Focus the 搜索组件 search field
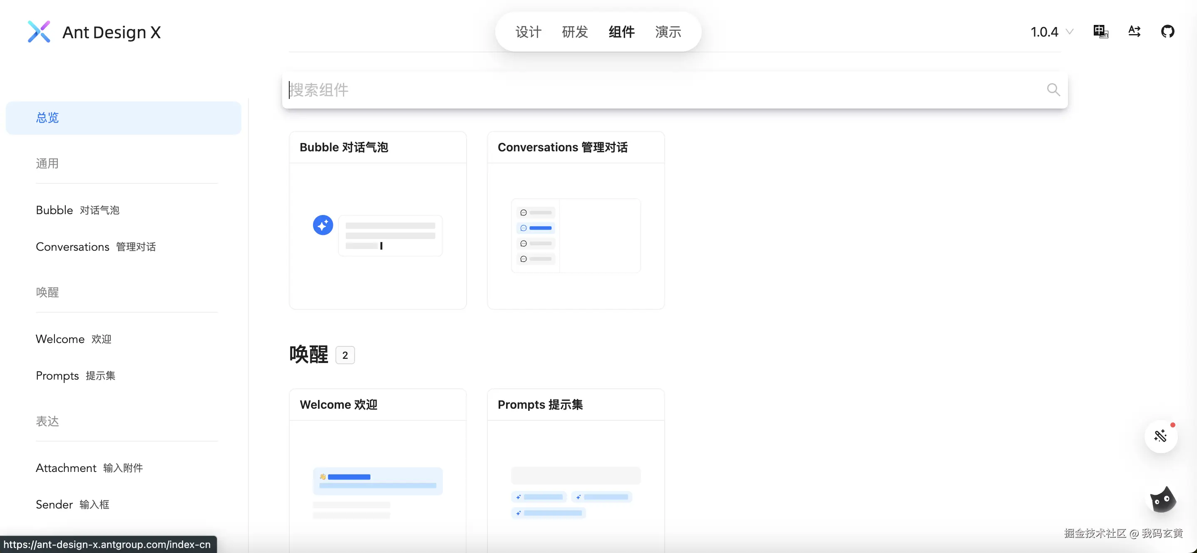This screenshot has height=553, width=1197. (x=651, y=90)
